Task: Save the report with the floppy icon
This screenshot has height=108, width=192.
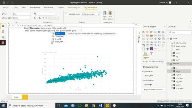Action: pos(4,3)
